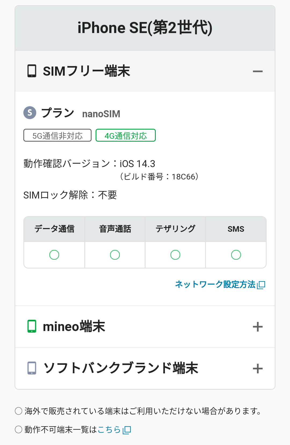This screenshot has width=290, height=445.
Task: Click the S plan circle icon
Action: pyautogui.click(x=30, y=113)
